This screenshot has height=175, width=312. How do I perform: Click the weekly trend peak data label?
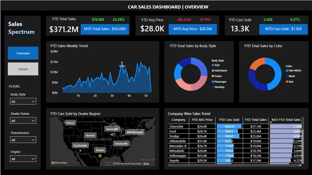(x=122, y=66)
